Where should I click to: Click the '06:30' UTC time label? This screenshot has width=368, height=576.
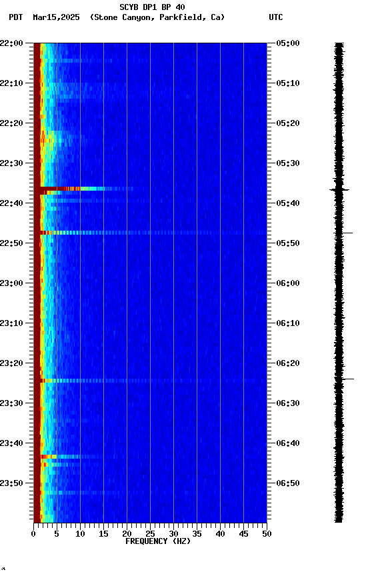pyautogui.click(x=288, y=403)
